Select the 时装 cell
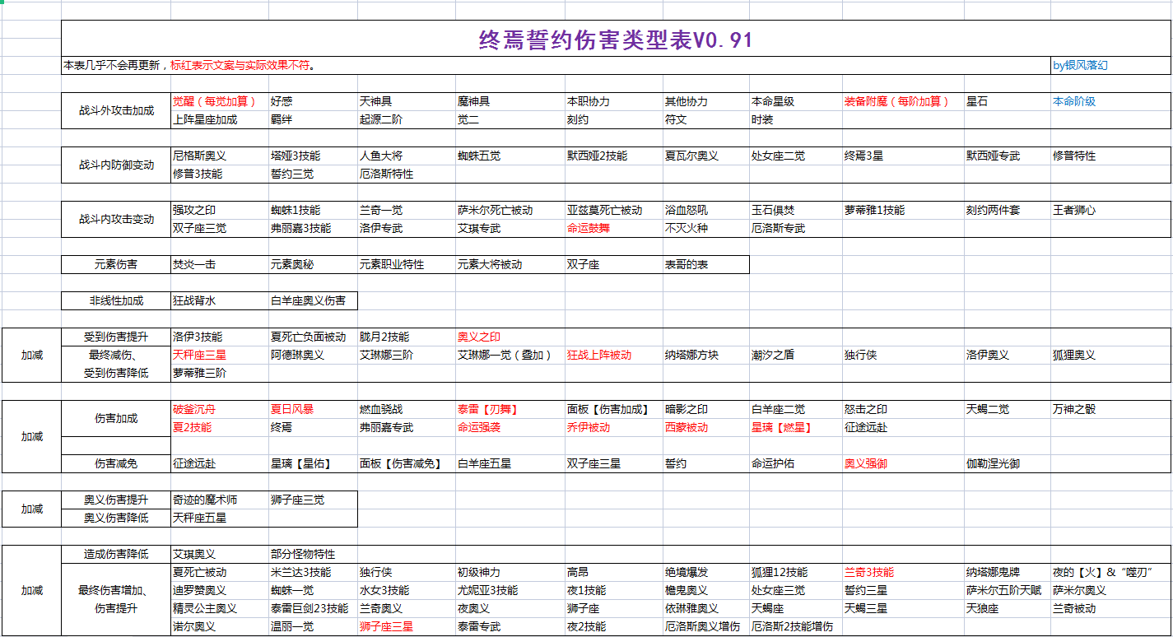1173x637 pixels. click(x=795, y=119)
